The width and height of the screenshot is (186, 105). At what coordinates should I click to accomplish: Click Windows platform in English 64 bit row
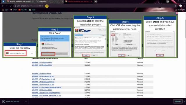click(140, 62)
